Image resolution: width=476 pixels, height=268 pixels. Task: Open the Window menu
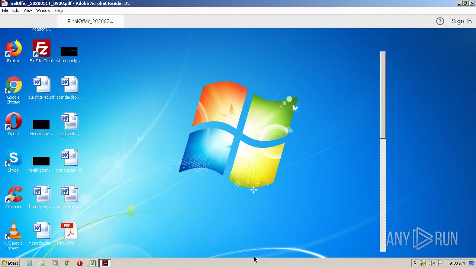point(43,10)
